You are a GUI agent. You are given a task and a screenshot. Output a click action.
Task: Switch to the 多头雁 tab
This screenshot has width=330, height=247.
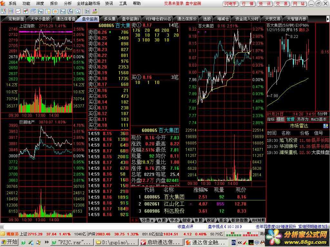pyautogui.click(x=110, y=19)
